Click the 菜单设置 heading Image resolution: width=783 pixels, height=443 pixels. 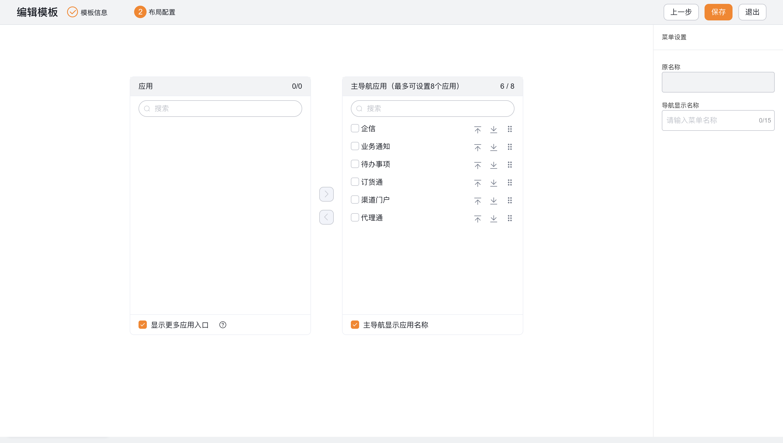pyautogui.click(x=674, y=37)
